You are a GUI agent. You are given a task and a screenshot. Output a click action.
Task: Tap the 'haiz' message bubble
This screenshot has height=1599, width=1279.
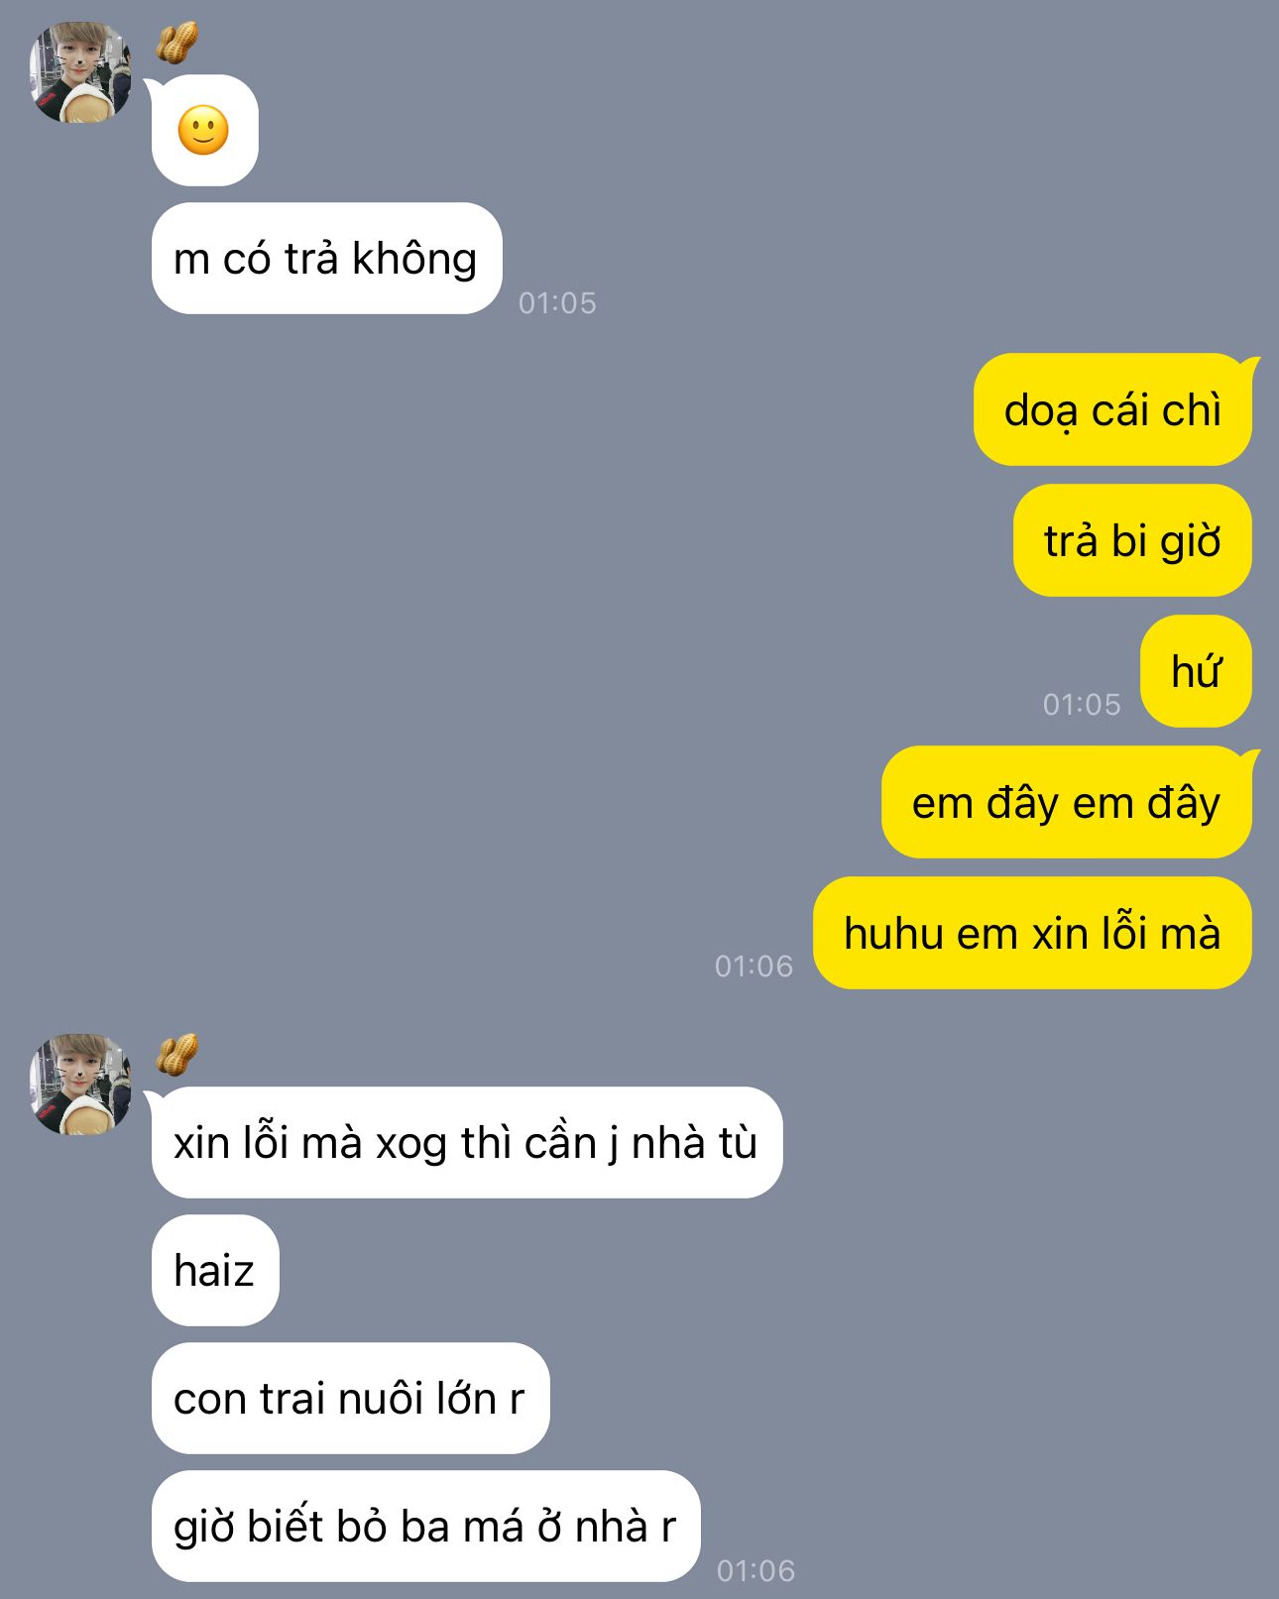(x=215, y=1270)
